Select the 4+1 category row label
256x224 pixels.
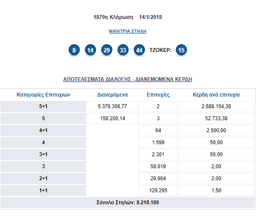point(43,131)
